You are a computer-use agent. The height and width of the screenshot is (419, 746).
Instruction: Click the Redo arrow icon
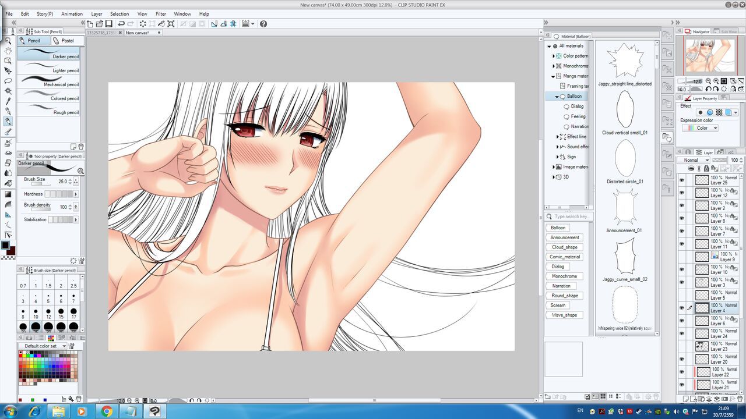(x=131, y=24)
